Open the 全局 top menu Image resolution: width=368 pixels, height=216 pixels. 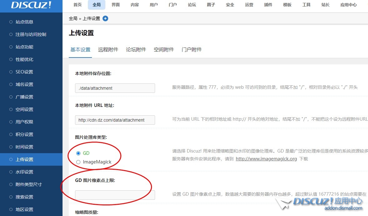(x=97, y=5)
